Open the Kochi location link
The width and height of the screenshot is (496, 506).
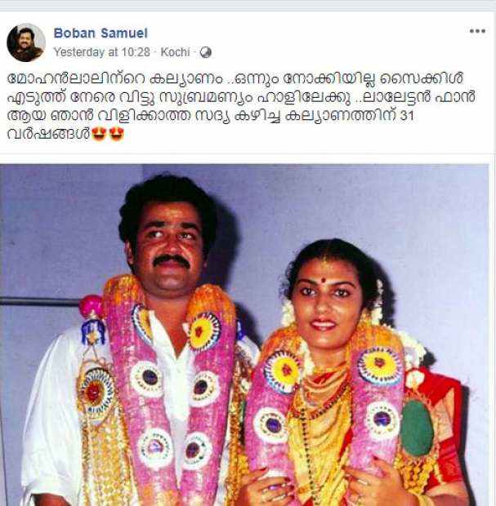175,52
